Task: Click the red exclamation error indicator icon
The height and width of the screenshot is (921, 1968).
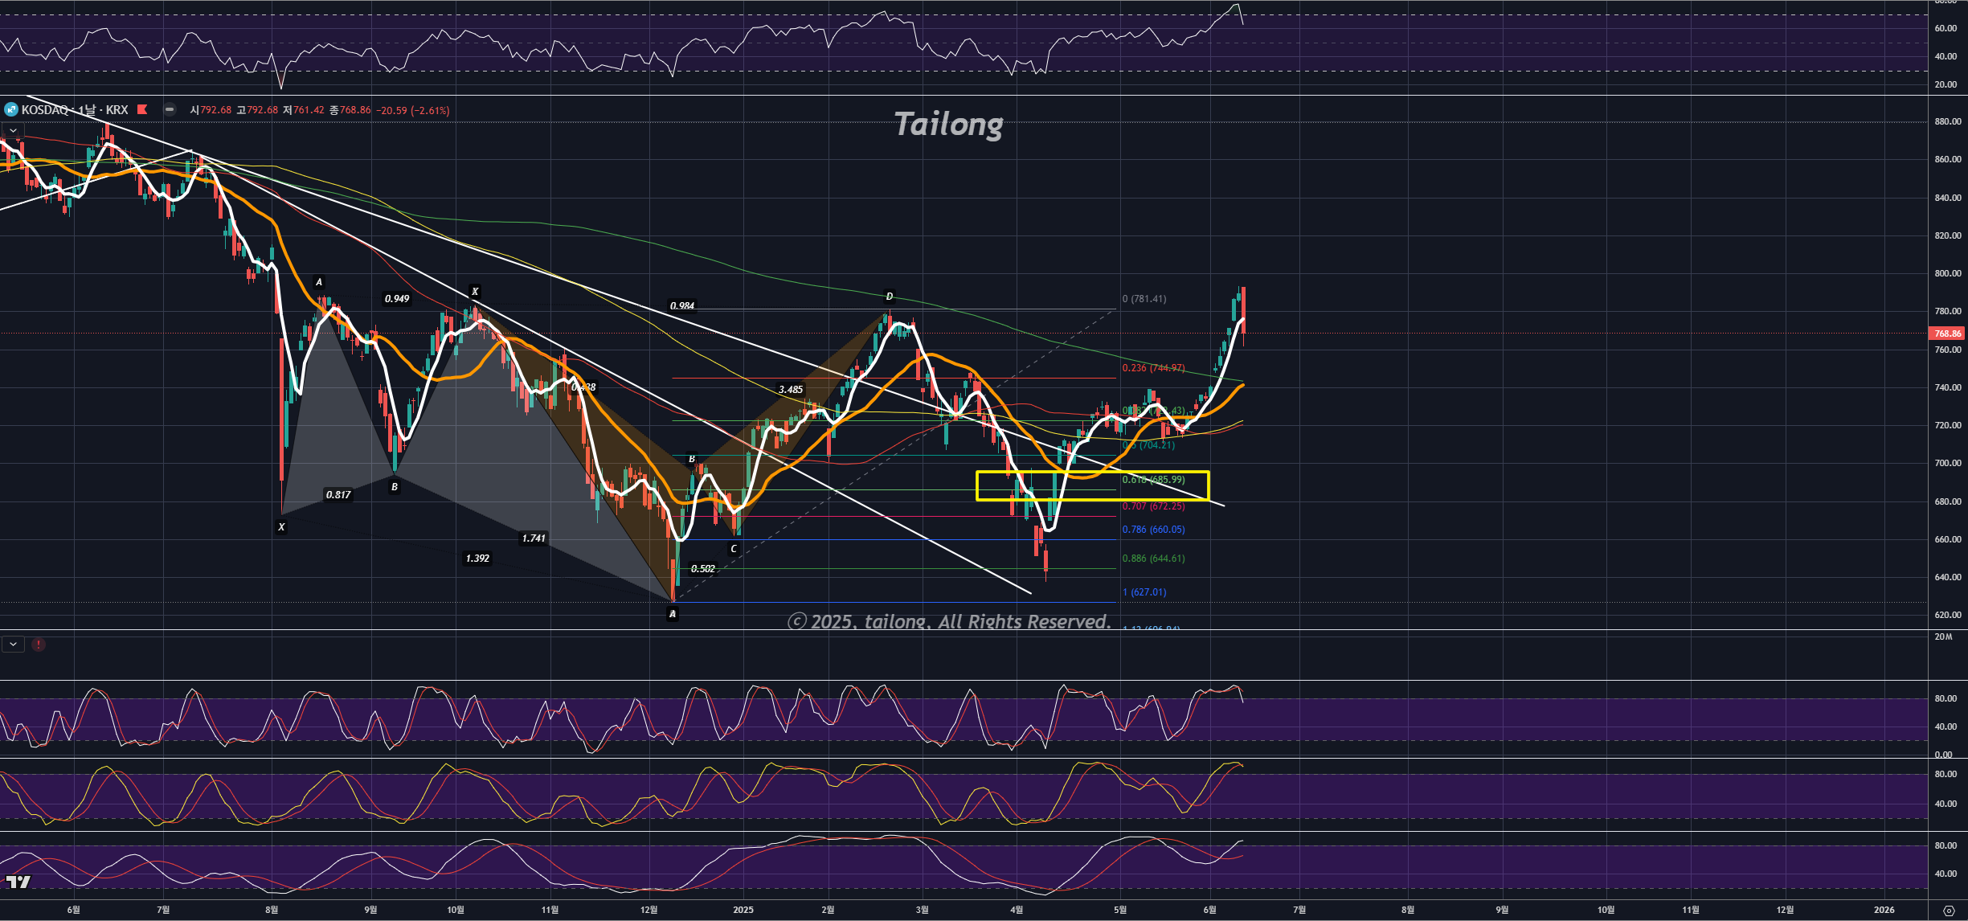Action: tap(39, 645)
